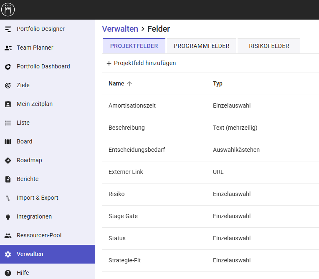Open Portfolio Dashboard donut chart icon
319x279 pixels.
point(8,67)
